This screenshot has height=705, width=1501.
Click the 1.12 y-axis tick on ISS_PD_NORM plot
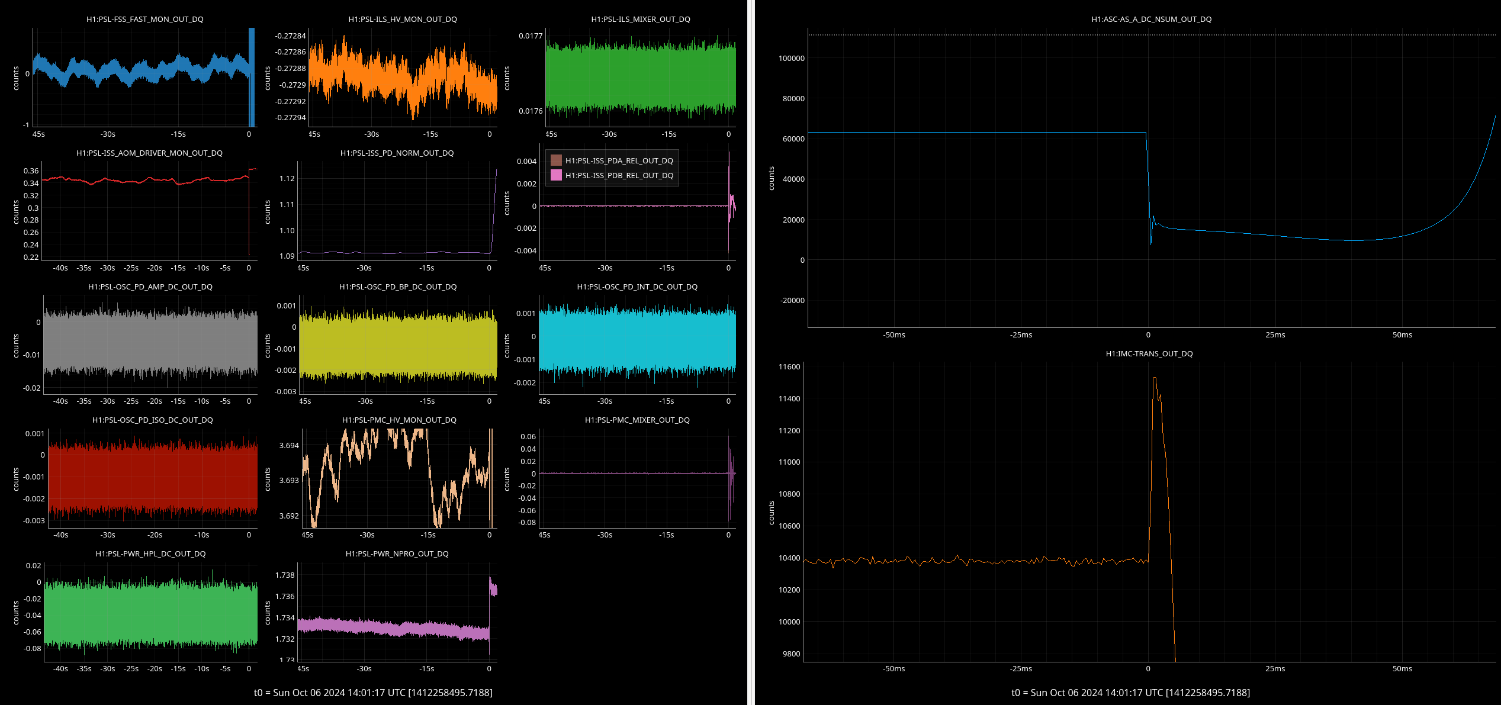tap(287, 178)
